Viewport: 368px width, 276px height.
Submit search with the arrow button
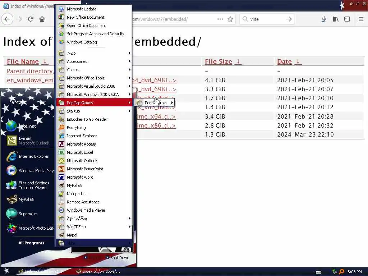coord(289,19)
